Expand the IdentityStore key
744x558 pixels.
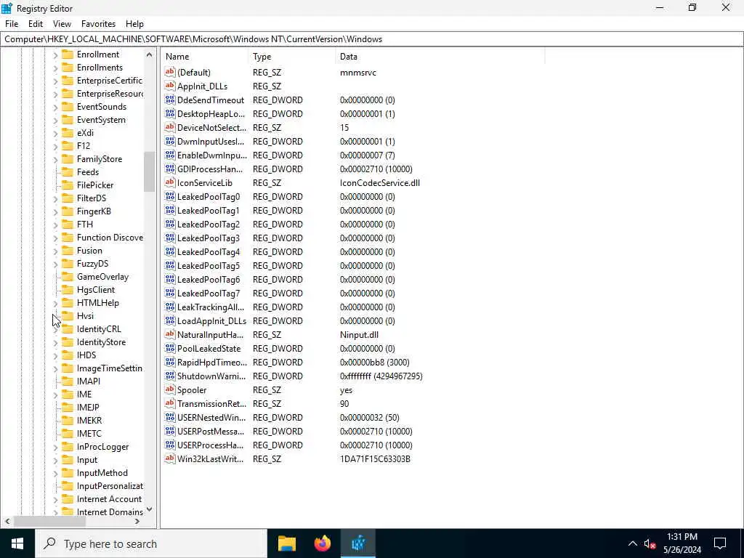click(55, 343)
